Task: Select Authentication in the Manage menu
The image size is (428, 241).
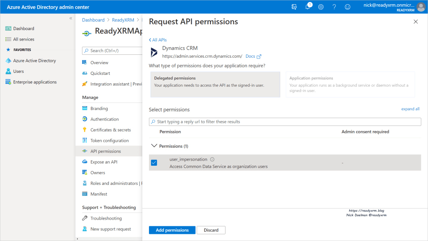Action: pyautogui.click(x=105, y=119)
